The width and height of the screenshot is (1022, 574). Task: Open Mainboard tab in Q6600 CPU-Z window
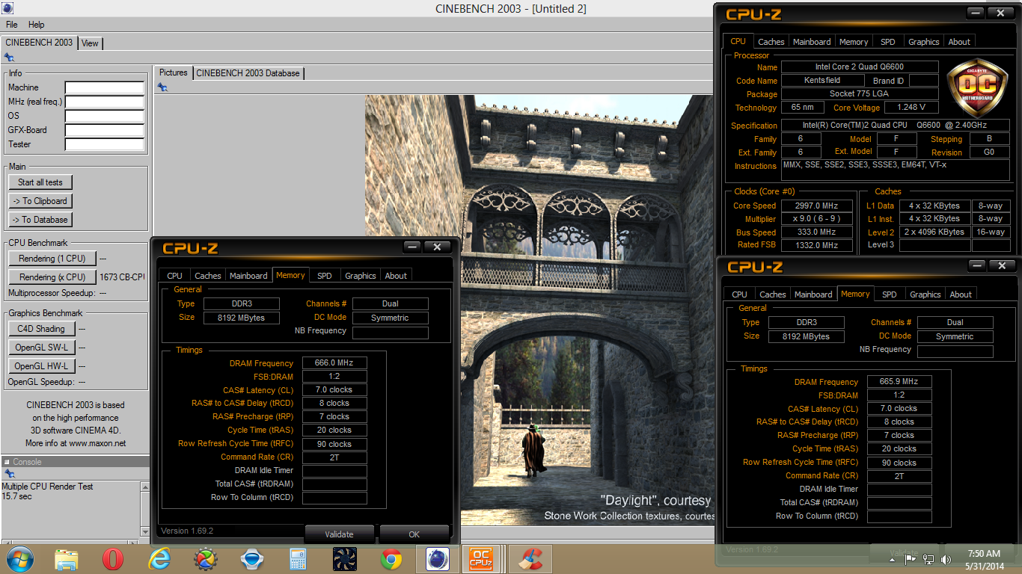pyautogui.click(x=812, y=42)
